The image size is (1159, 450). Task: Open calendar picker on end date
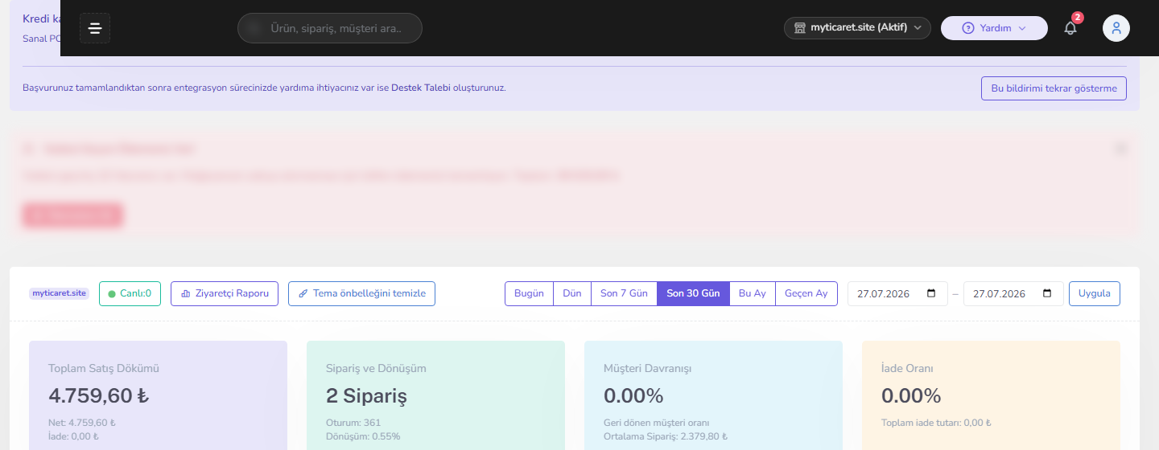click(x=1047, y=293)
